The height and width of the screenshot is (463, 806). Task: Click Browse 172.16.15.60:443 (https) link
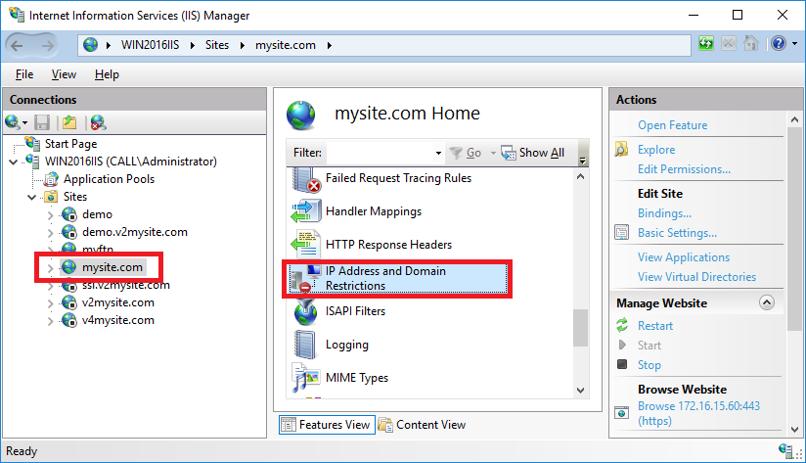pos(698,413)
